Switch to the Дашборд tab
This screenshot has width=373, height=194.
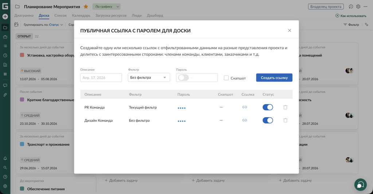click(155, 15)
